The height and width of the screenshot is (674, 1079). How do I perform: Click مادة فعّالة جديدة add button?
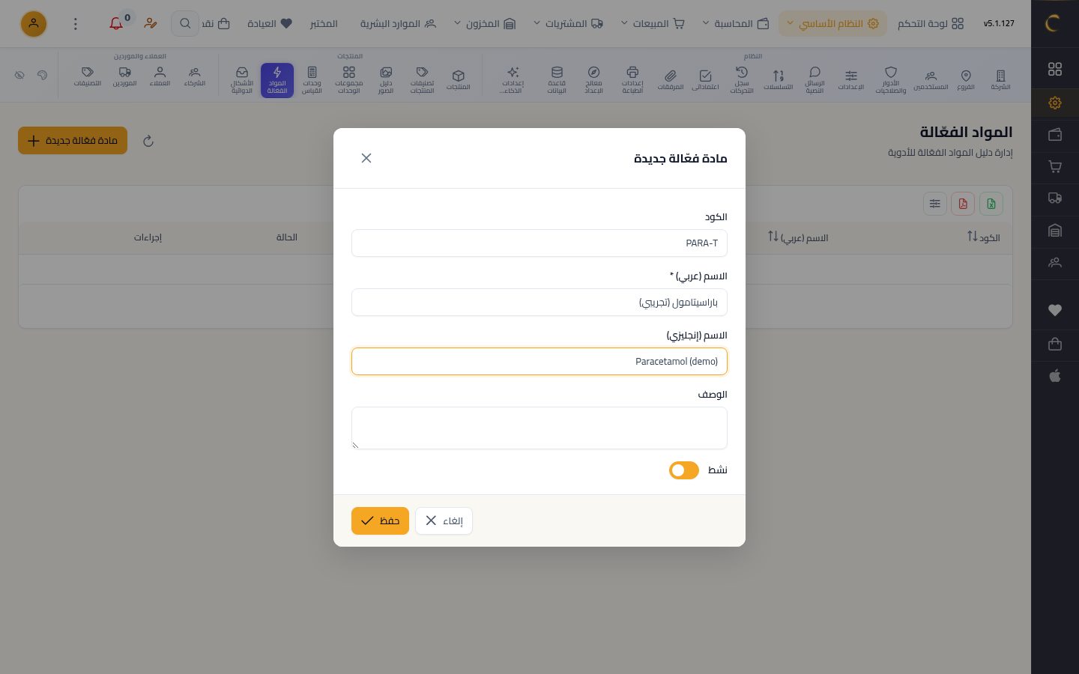pyautogui.click(x=73, y=141)
